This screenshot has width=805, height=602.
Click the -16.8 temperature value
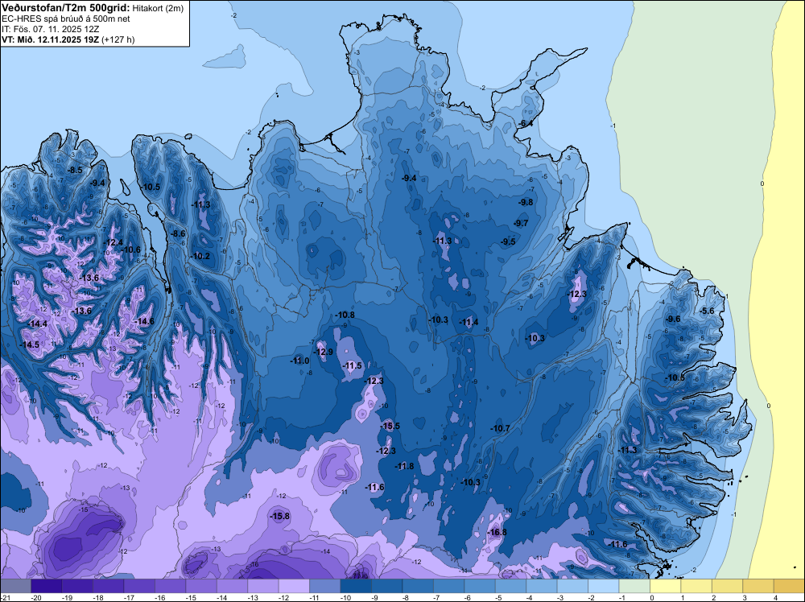497,533
